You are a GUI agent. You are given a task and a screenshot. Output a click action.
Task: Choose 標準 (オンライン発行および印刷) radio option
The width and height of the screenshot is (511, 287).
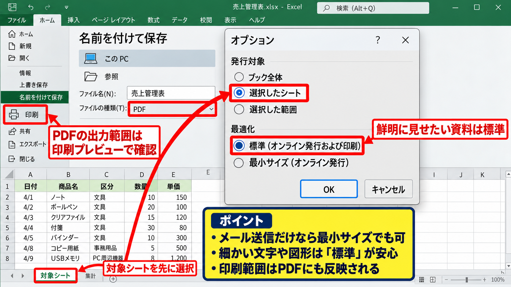click(x=239, y=146)
